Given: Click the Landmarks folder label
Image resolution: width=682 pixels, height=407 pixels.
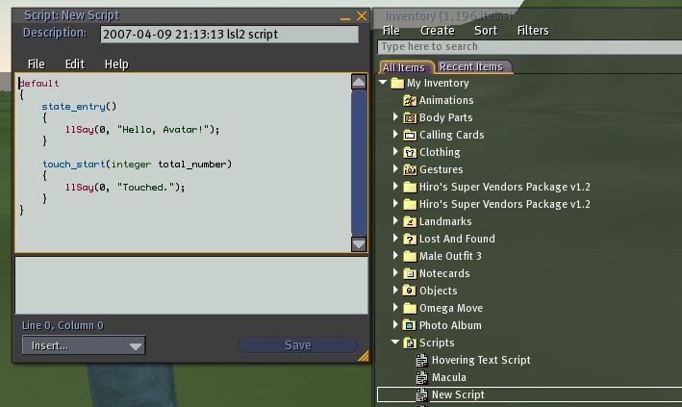Looking at the screenshot, I should click(x=445, y=222).
